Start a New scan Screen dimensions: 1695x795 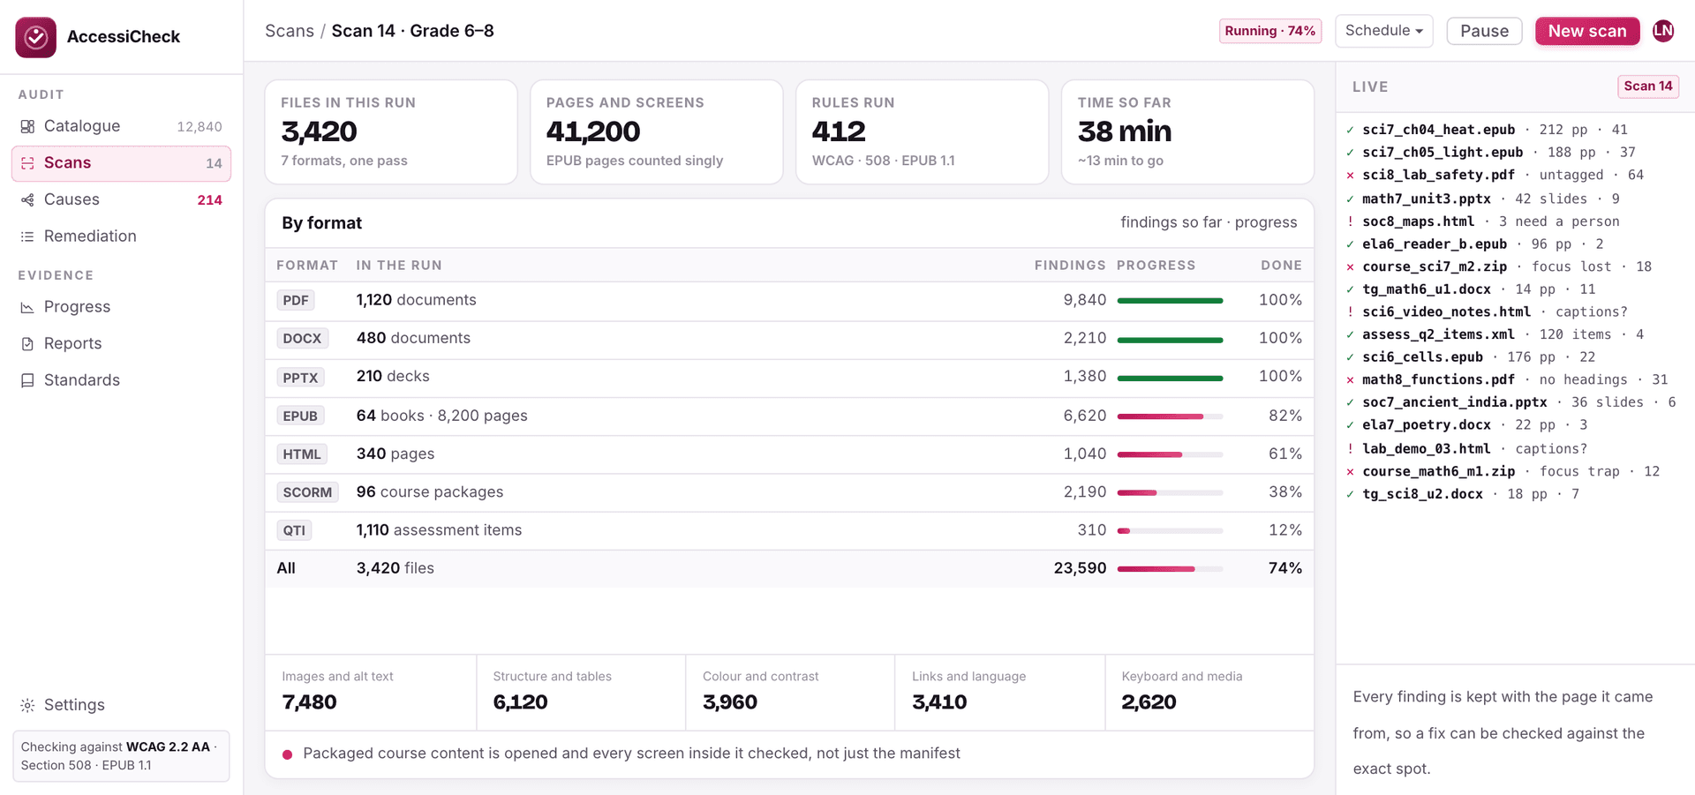[1586, 31]
